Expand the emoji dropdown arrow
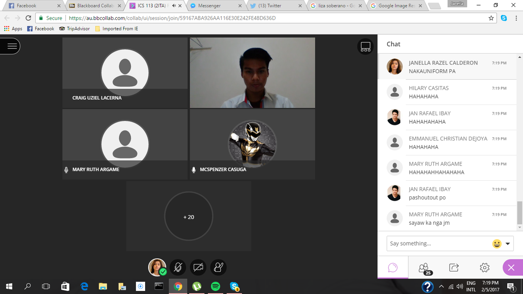Image resolution: width=523 pixels, height=294 pixels. 508,244
